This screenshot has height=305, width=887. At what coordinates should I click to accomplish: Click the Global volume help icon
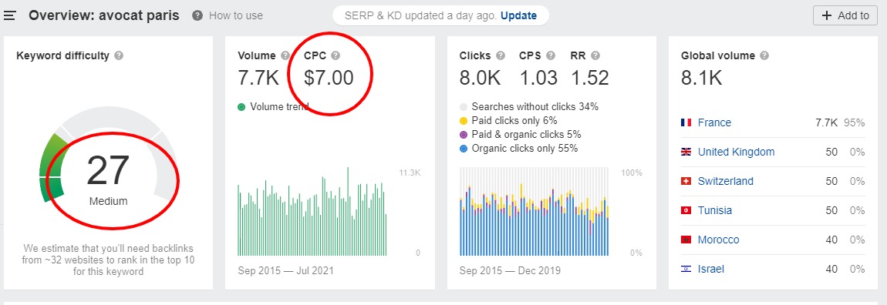764,56
